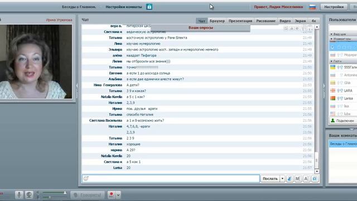
Task: Switch to the Браузер tab
Action: (x=217, y=21)
